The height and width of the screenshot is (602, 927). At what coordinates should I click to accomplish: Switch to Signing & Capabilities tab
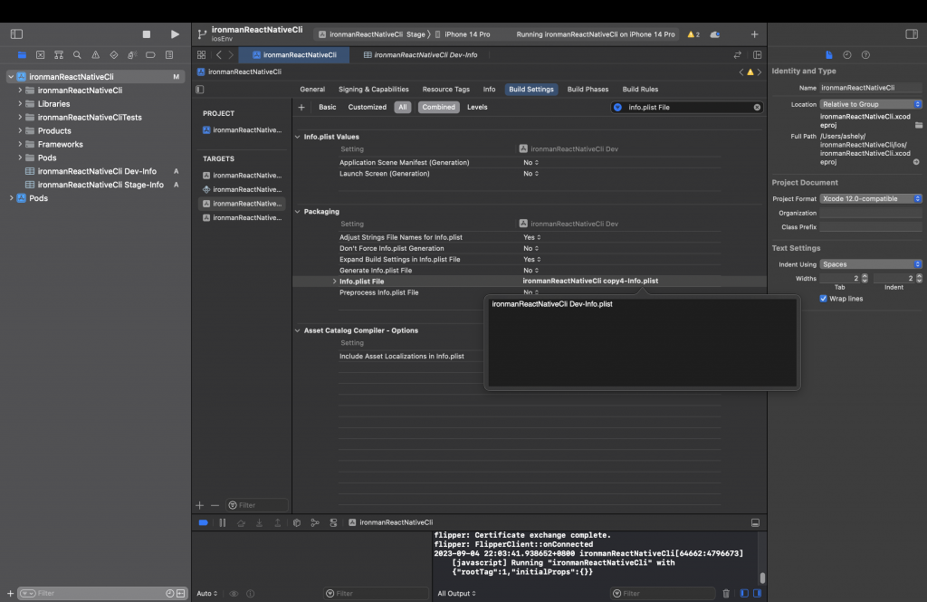click(373, 90)
